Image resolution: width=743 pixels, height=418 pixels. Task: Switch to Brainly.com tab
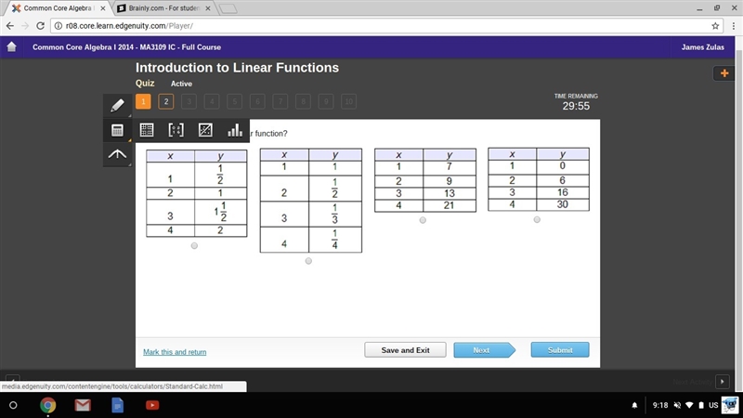tap(164, 8)
